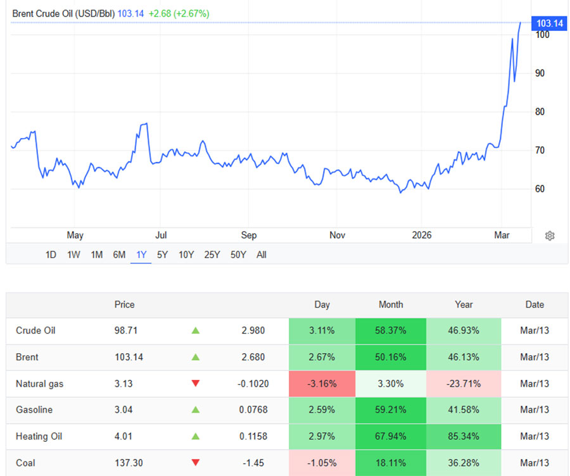Viewport: 570px width, 476px height.
Task: Click green up arrow in Crude Oil row
Action: pos(195,330)
